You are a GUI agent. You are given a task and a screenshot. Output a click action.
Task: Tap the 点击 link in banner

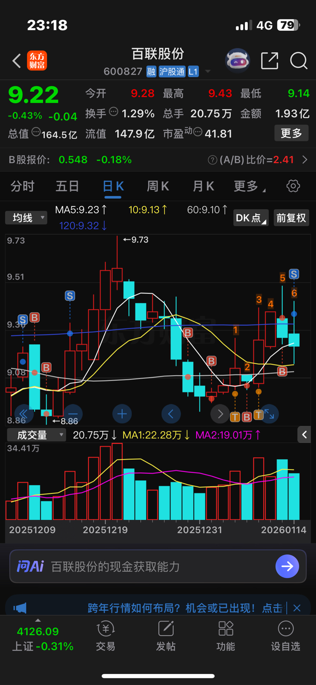[272, 608]
